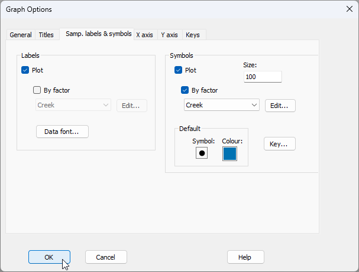The width and height of the screenshot is (359, 272).
Task: Click into the symbol Size field
Action: [263, 77]
